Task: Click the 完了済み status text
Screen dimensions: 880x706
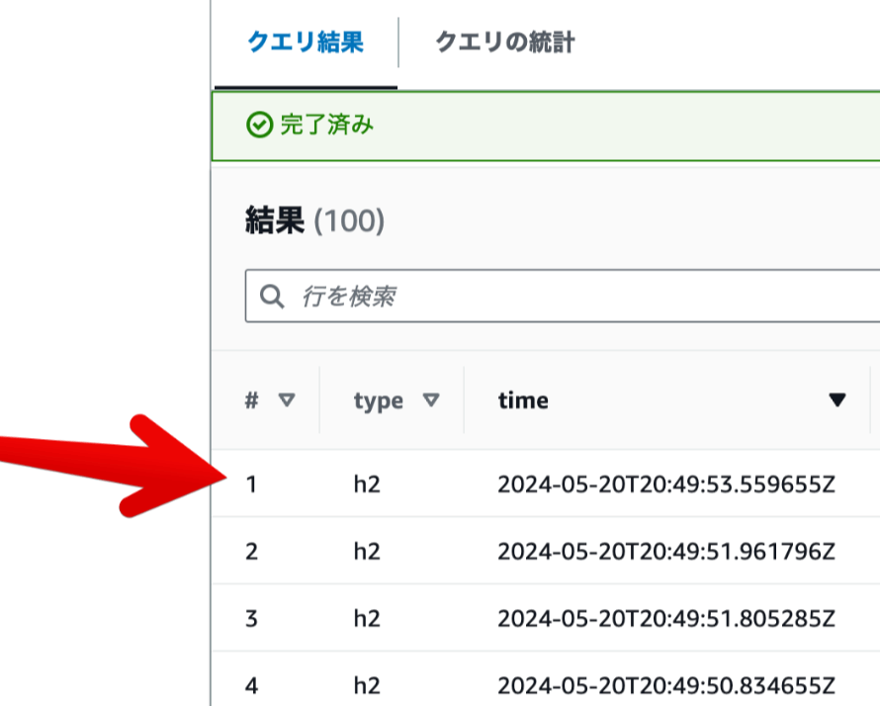Action: pos(326,125)
